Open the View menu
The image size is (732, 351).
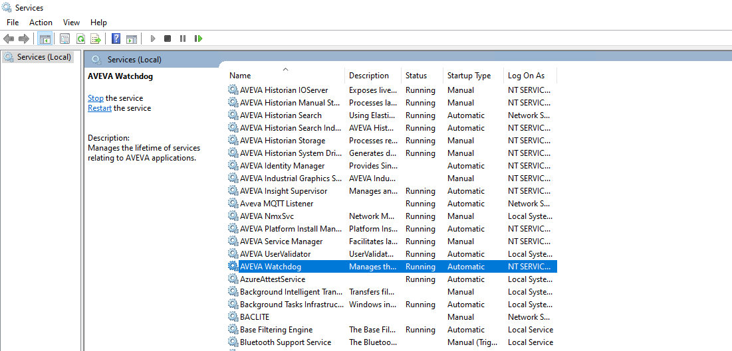point(71,23)
